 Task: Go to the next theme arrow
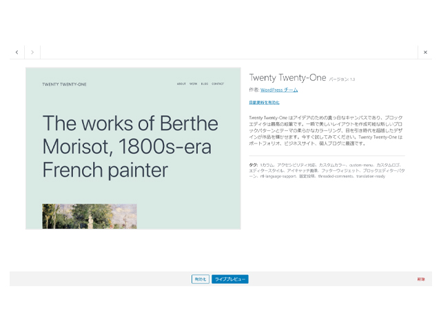(x=32, y=52)
